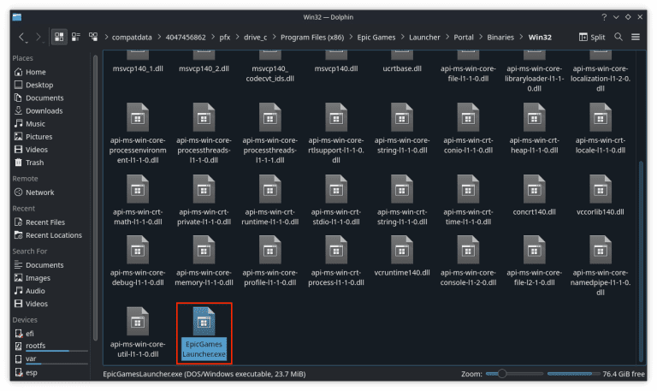Navigate to pfx breadcrumb folder
The height and width of the screenshot is (391, 657).
(x=225, y=38)
